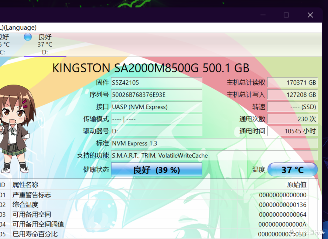Click the 健康状态 label
Viewport: 328px width, 239px height.
point(96,170)
